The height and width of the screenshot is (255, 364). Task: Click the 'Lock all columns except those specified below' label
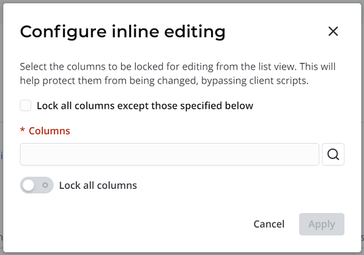145,106
